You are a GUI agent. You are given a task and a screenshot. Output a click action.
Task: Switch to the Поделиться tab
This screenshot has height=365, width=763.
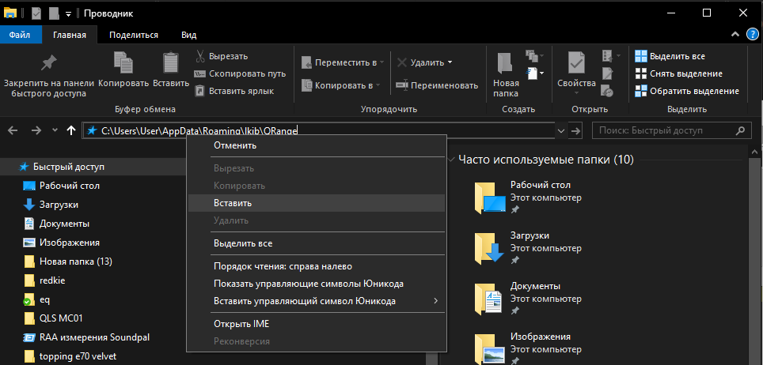pos(134,35)
